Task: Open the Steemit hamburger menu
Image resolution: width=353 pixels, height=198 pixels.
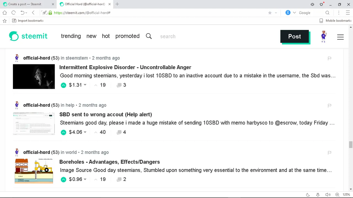Action: click(340, 37)
